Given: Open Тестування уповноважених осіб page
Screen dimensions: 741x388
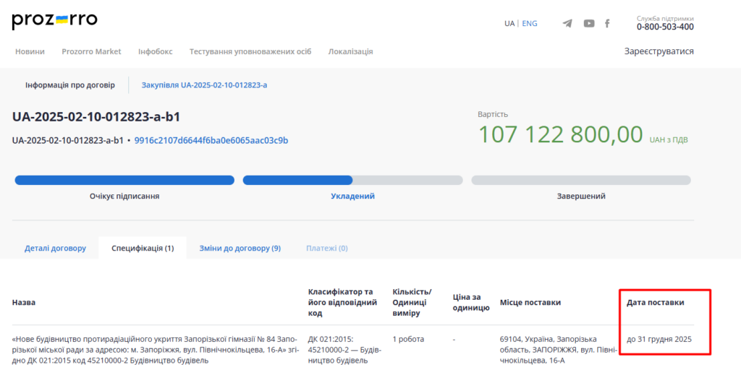Looking at the screenshot, I should (250, 51).
